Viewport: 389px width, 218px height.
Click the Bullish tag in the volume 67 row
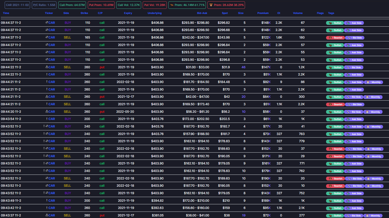pos(335,23)
